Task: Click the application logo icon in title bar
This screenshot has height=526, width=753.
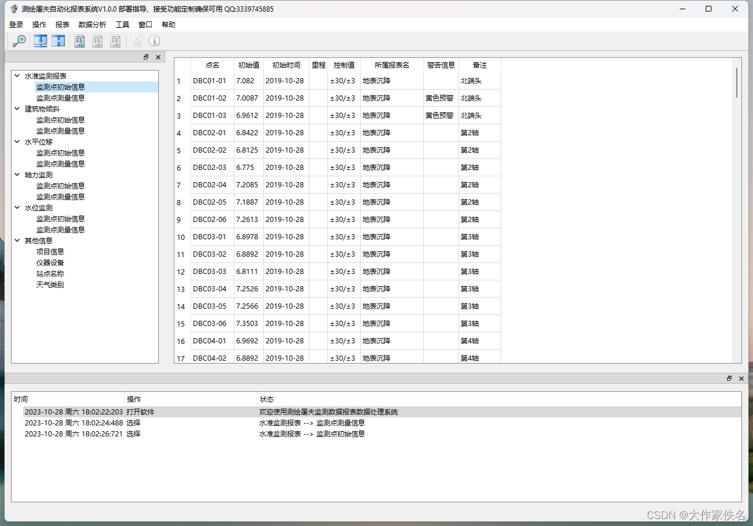Action: click(x=14, y=9)
